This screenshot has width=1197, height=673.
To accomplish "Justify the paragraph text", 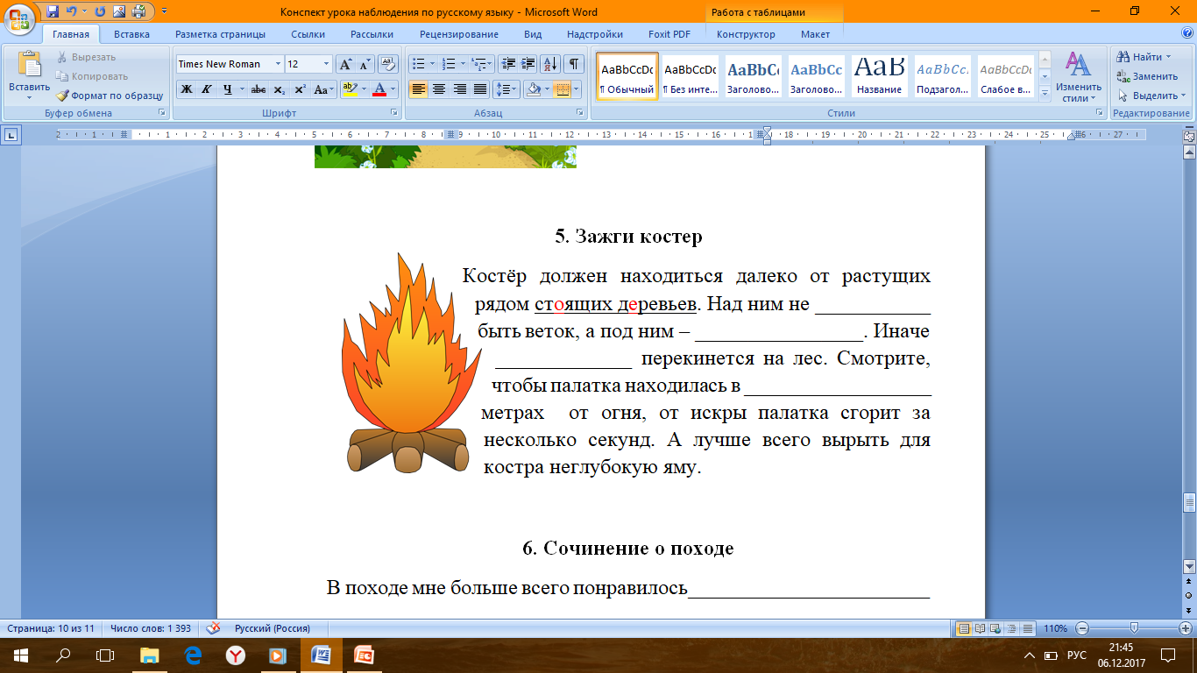I will coord(479,89).
